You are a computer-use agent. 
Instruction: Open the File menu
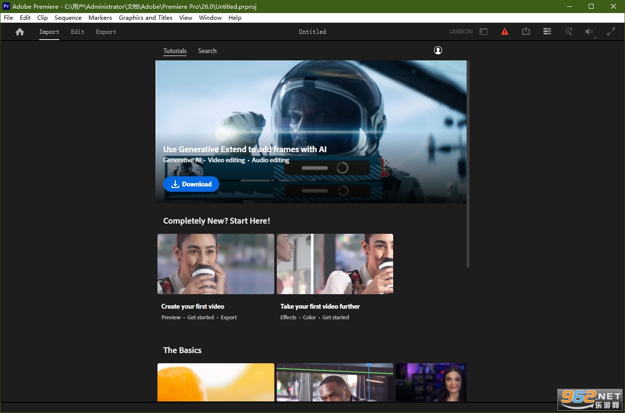click(x=8, y=17)
